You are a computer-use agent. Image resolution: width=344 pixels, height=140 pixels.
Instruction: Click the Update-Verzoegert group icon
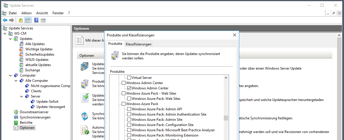tap(33, 107)
